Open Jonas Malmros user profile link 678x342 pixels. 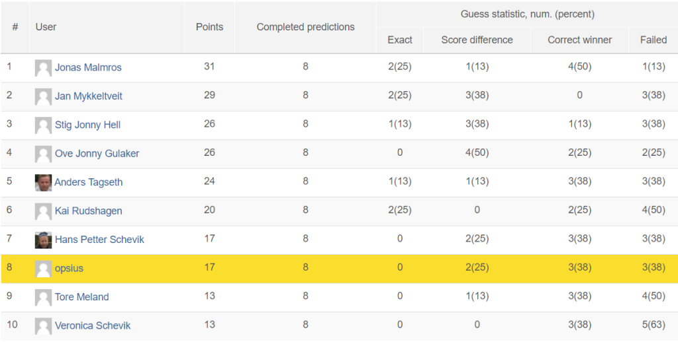tap(88, 68)
